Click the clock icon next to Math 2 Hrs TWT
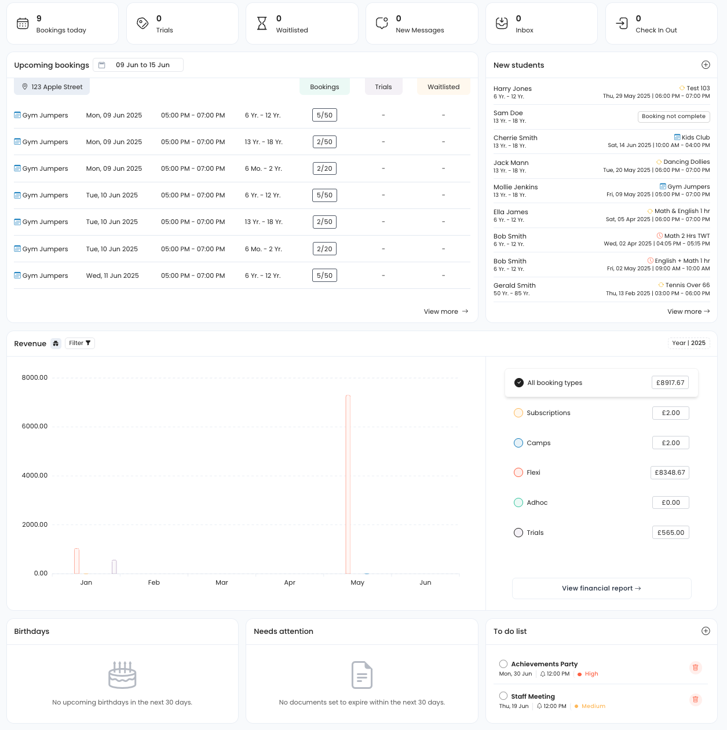This screenshot has width=727, height=730. [660, 236]
